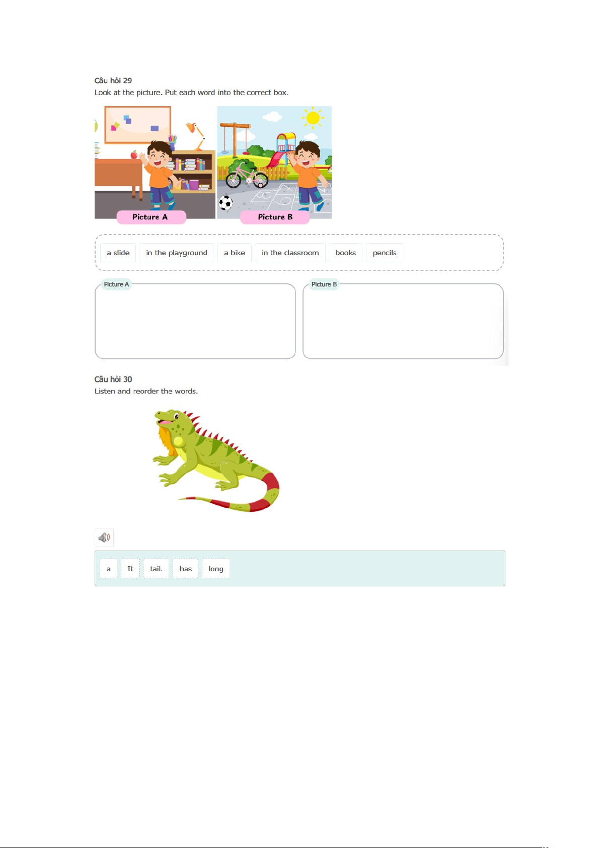Click the playground Picture B image

[274, 162]
